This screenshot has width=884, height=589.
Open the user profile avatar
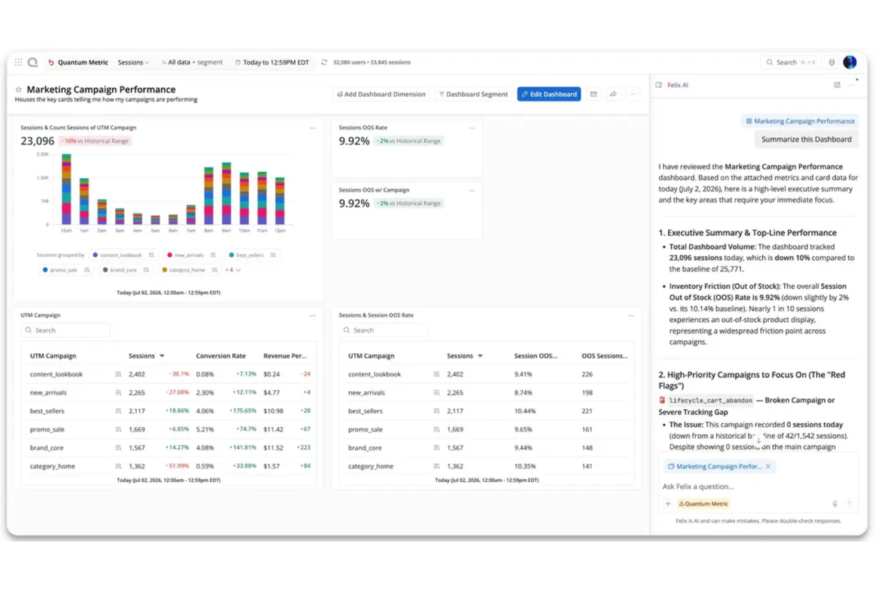click(849, 62)
